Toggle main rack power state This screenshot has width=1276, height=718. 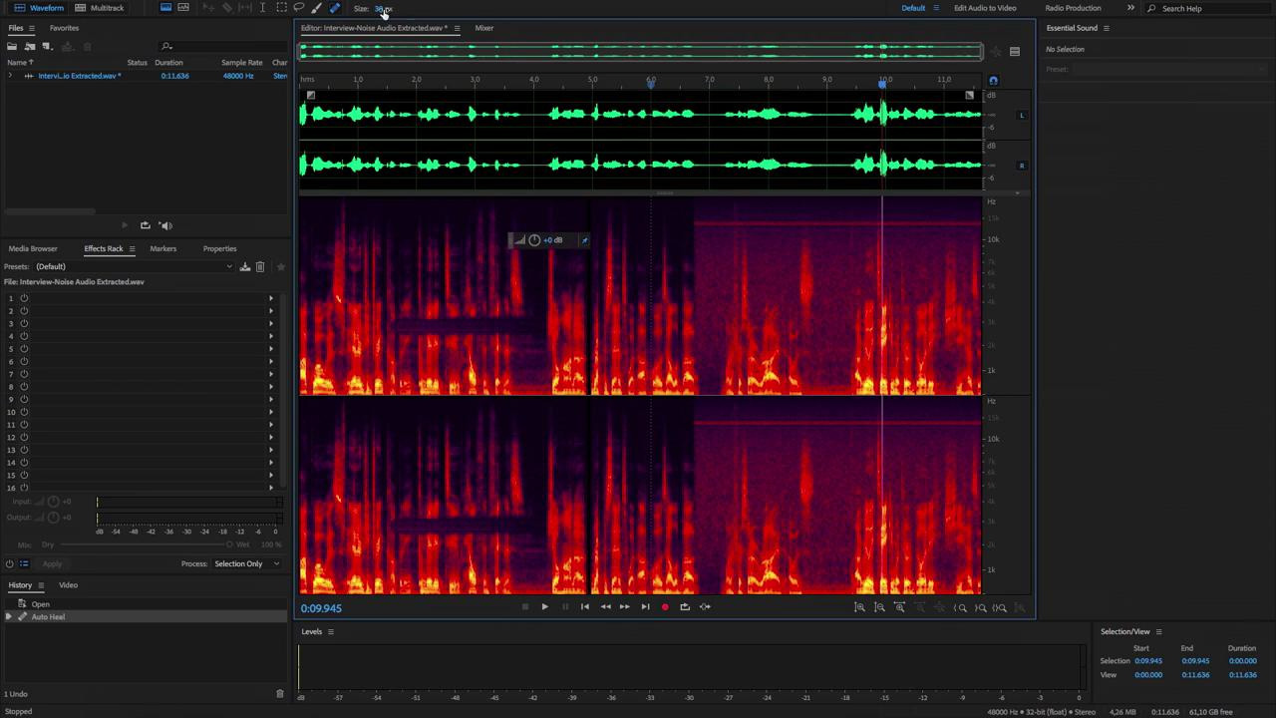[10, 563]
